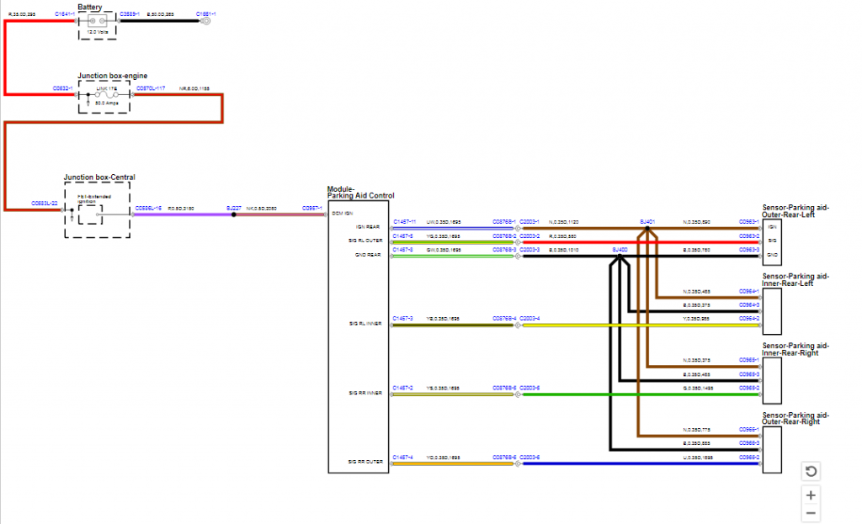Click the SIG RL INNER pin label
862x524 pixels.
pyautogui.click(x=365, y=324)
